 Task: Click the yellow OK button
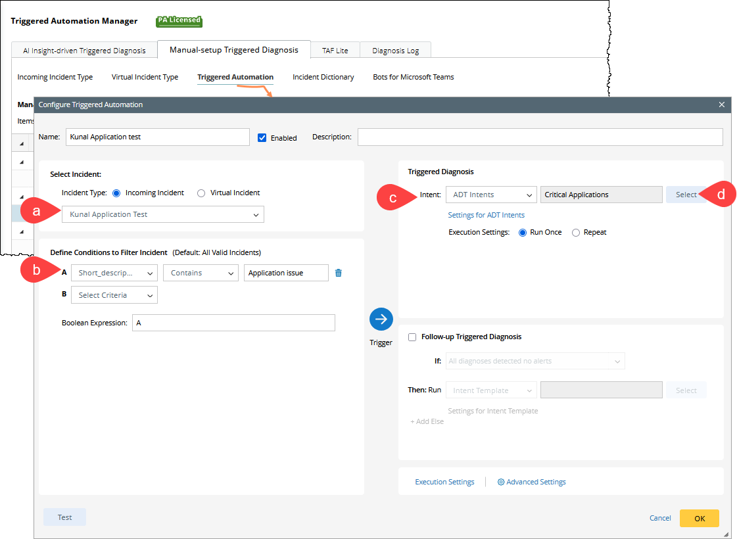(699, 518)
